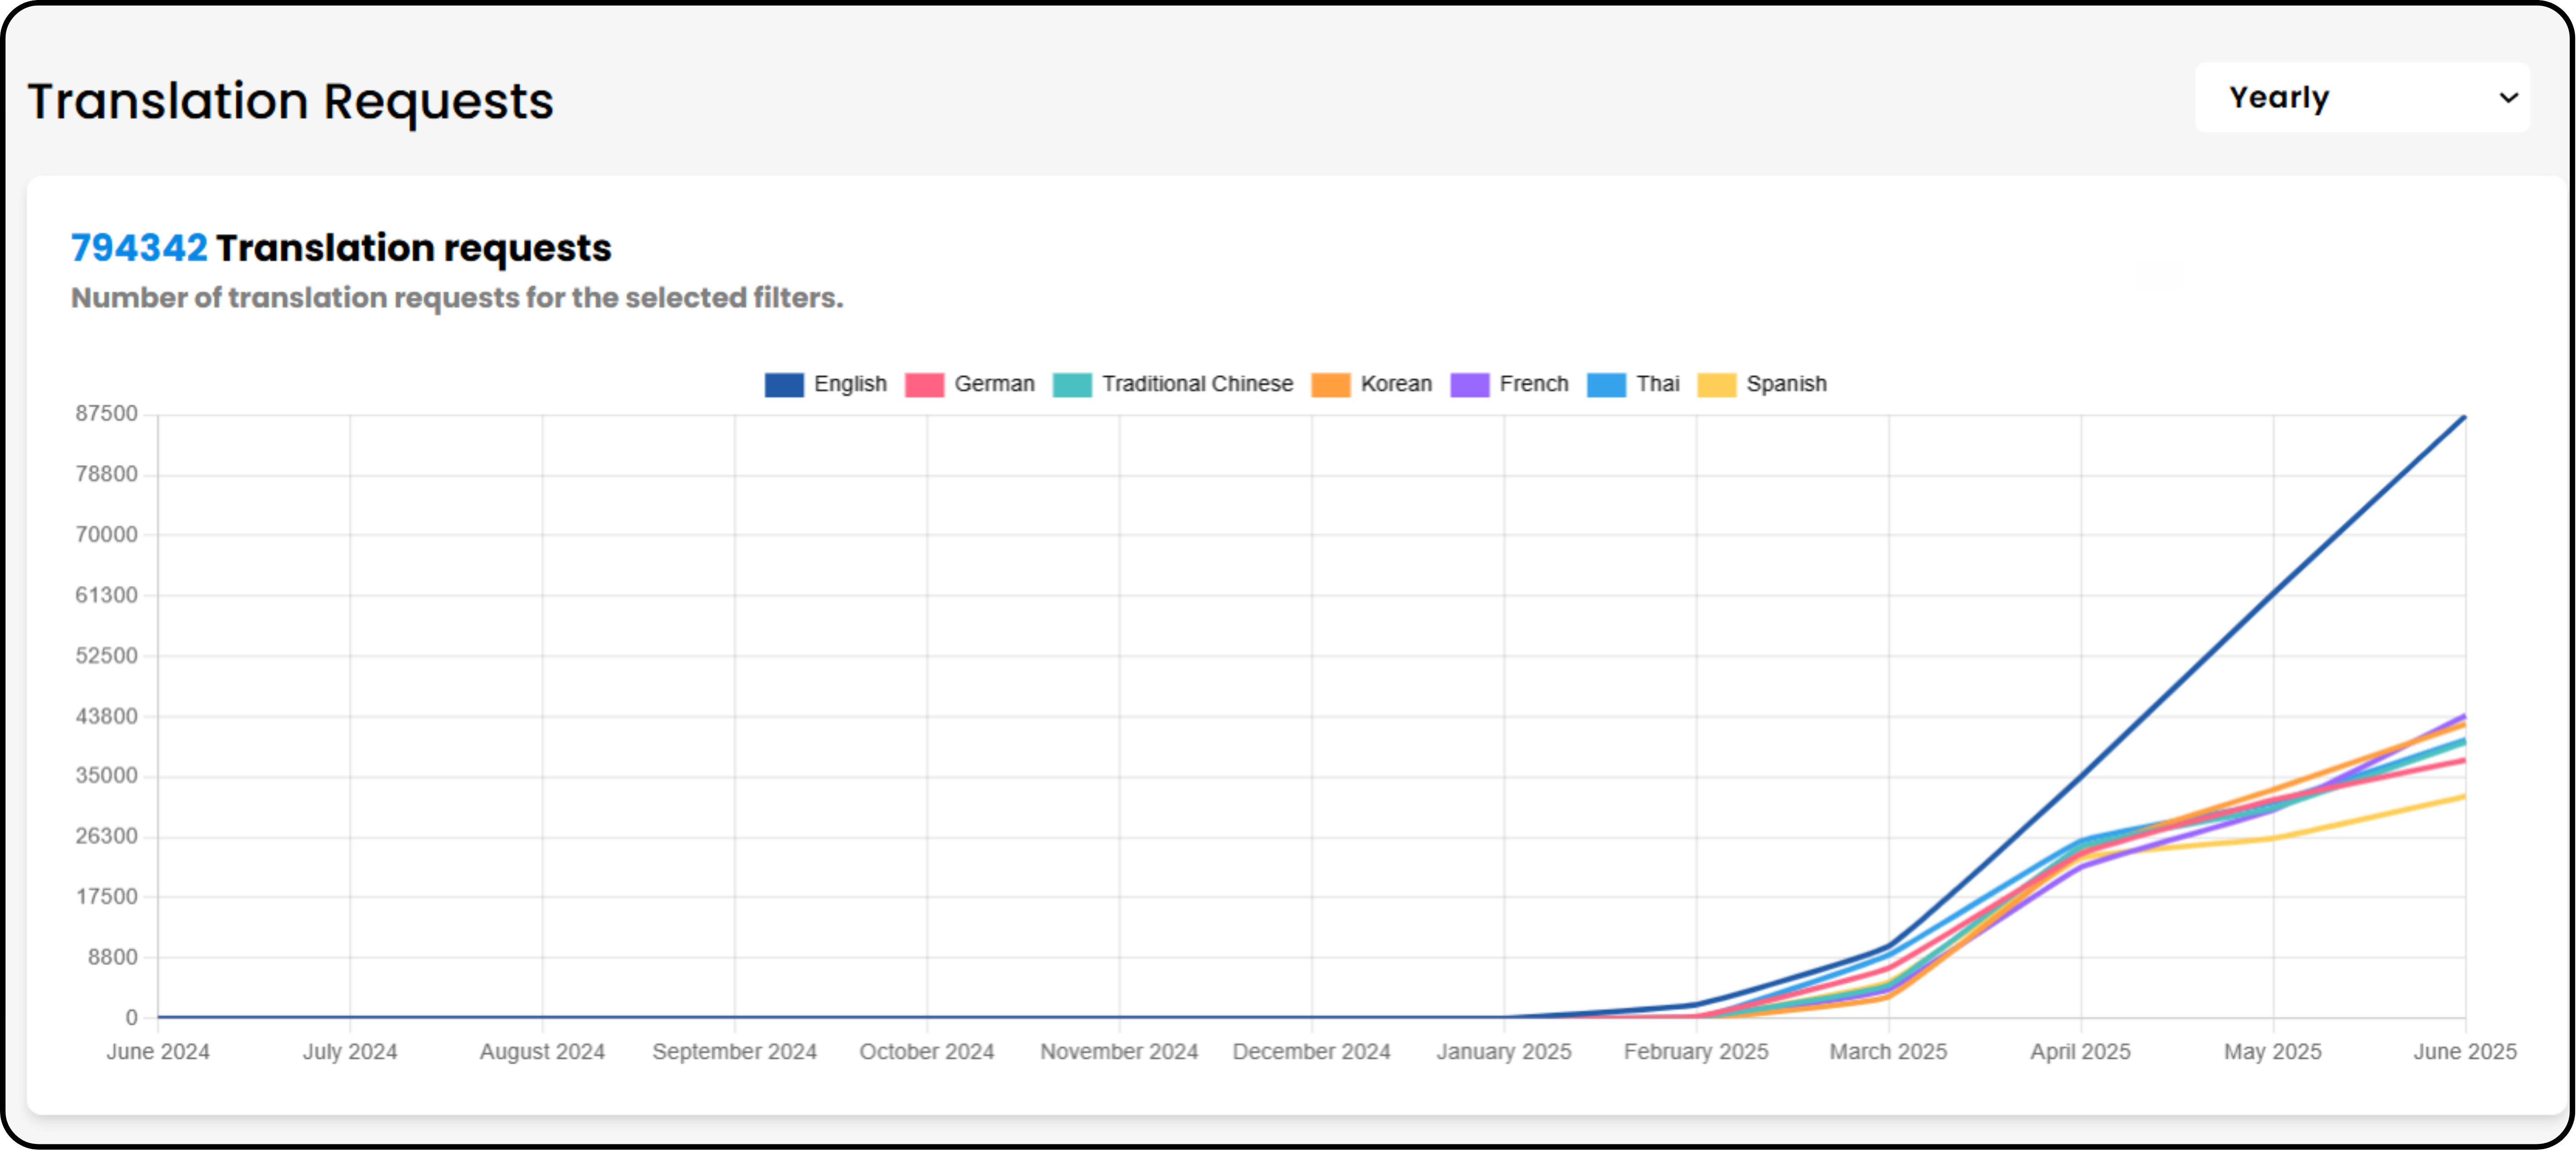Click the June 2024 x-axis label

pyautogui.click(x=158, y=1051)
